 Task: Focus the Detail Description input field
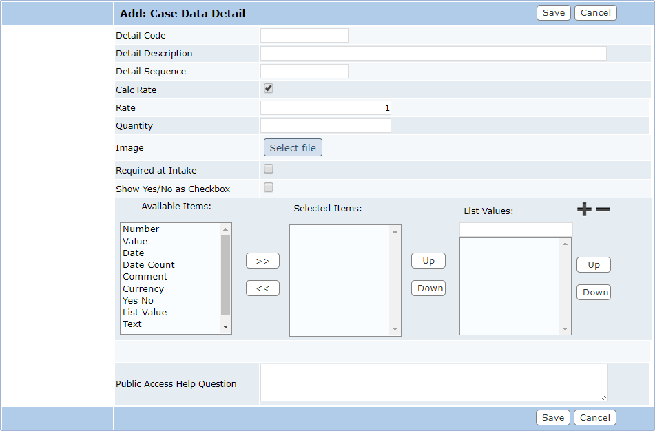click(x=434, y=54)
